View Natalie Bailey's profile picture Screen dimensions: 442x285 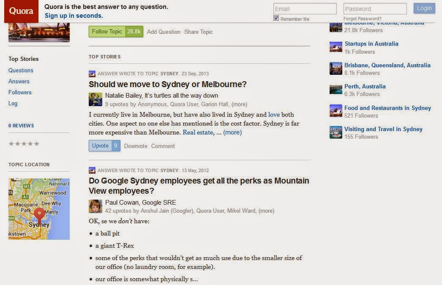[x=95, y=99]
